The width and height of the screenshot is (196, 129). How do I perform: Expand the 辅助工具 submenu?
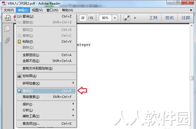[x=46, y=116]
